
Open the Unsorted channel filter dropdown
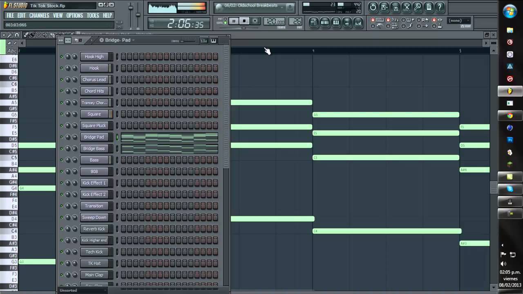pos(83,290)
